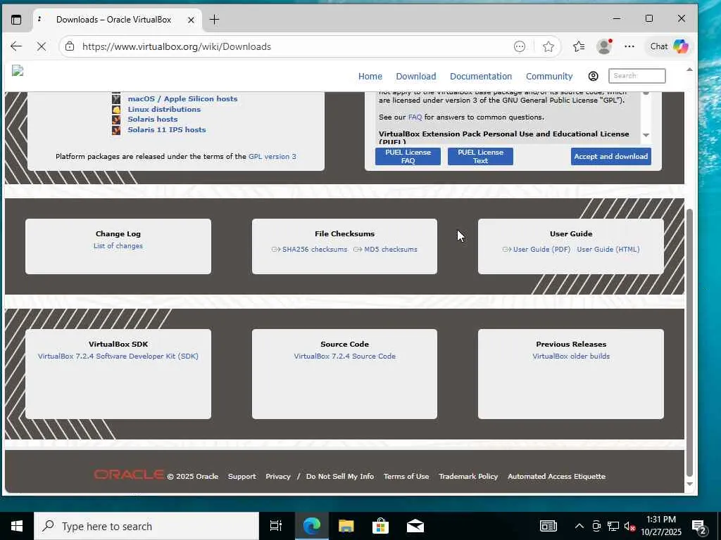Click Accept and download button
721x540 pixels.
(610, 157)
